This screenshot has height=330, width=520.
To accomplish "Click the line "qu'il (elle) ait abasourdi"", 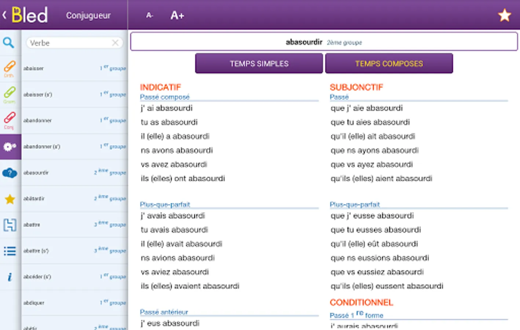I will coord(373,136).
